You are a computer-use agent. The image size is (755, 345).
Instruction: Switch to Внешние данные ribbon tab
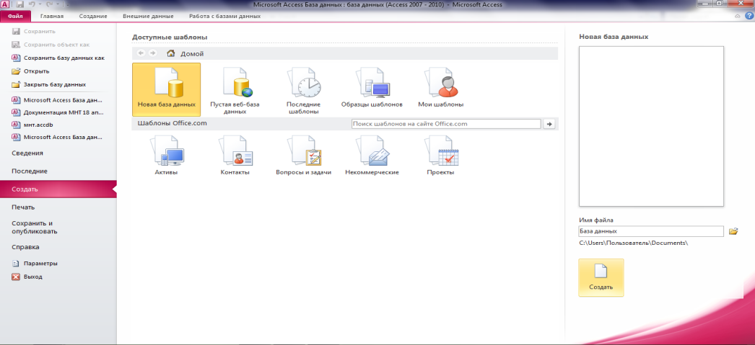click(x=148, y=16)
